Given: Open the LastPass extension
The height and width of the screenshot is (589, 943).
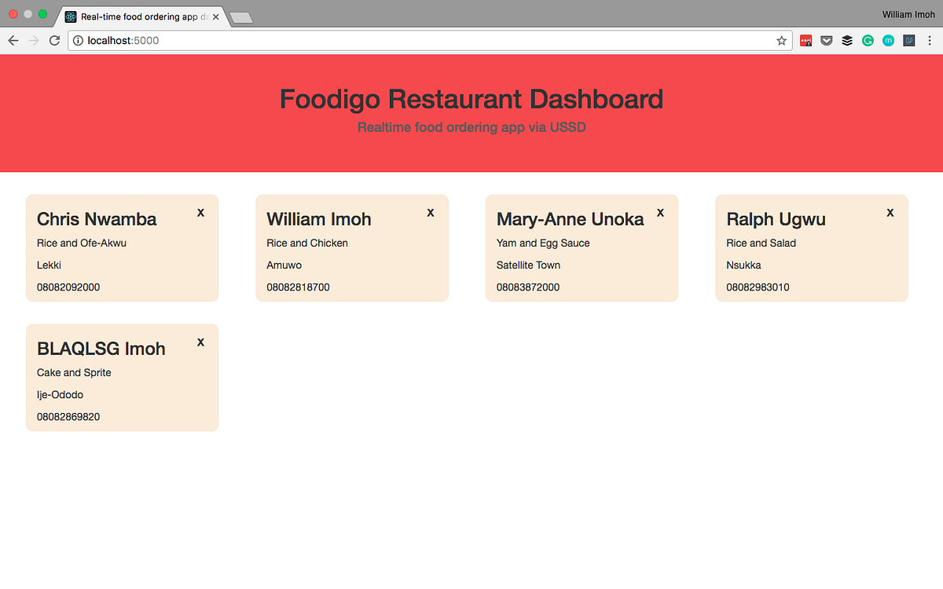Looking at the screenshot, I should (806, 40).
